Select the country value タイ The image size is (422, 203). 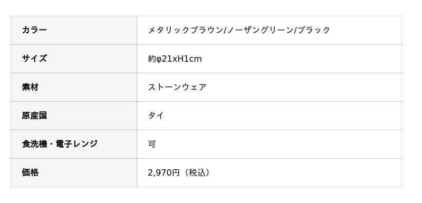(156, 115)
